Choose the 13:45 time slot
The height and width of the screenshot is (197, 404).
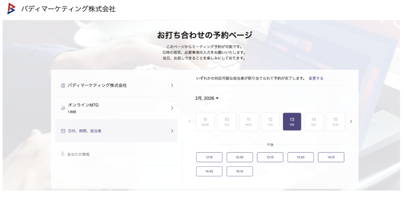(x=300, y=157)
